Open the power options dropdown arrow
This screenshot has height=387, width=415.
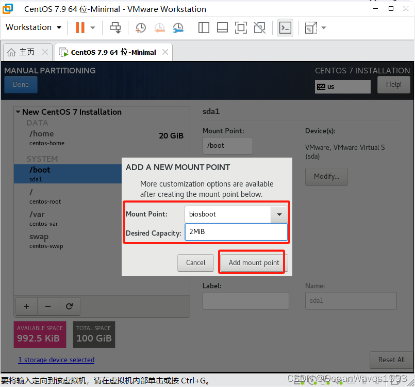[93, 27]
